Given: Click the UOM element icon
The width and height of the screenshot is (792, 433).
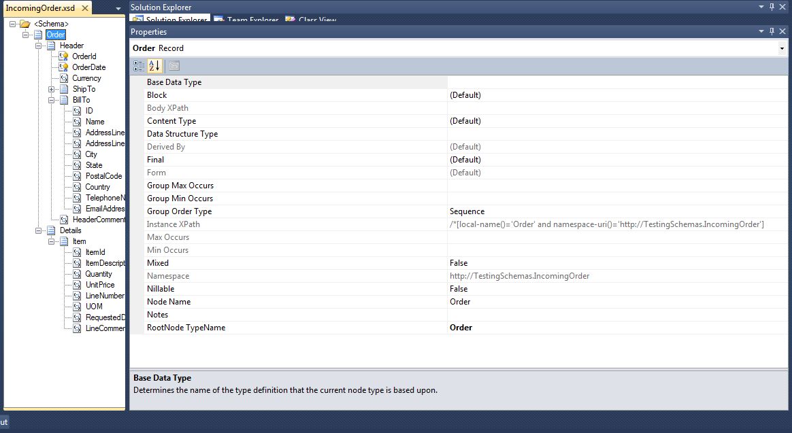Looking at the screenshot, I should pyautogui.click(x=77, y=307).
